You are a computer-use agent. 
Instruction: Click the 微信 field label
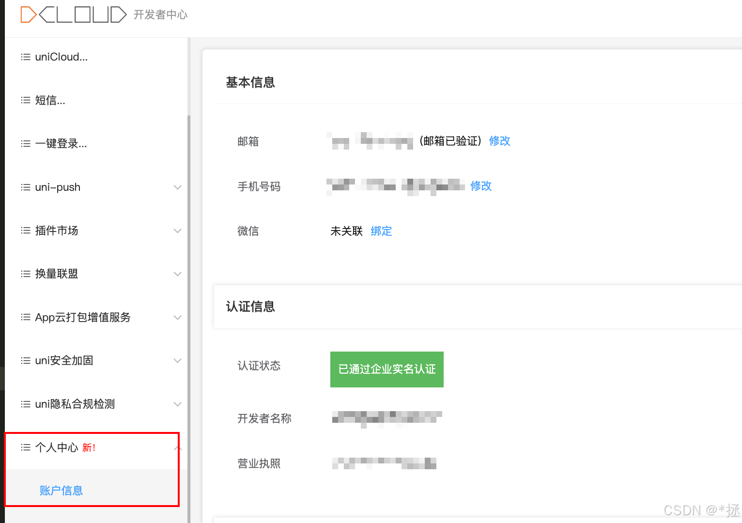click(x=248, y=231)
